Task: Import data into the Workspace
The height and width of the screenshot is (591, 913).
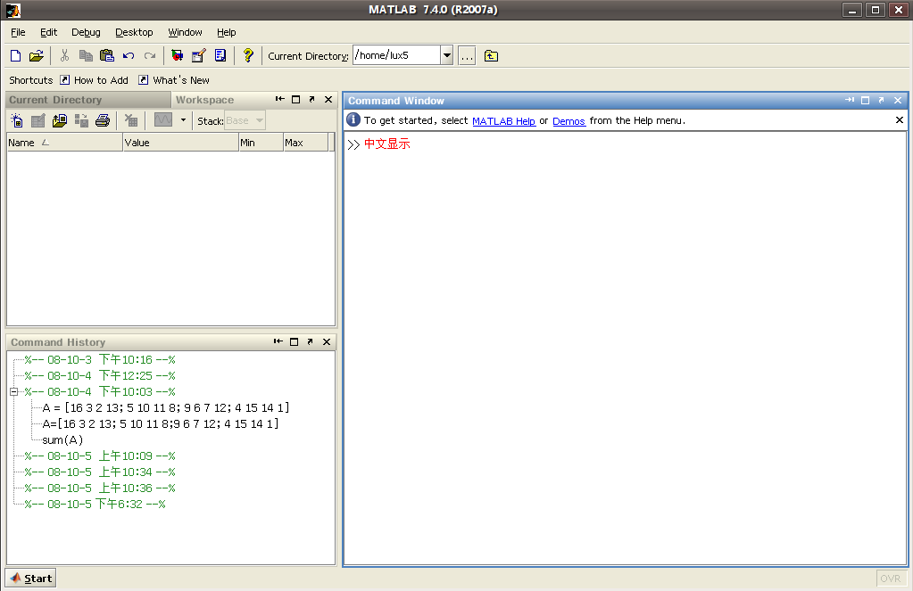Action: [60, 120]
